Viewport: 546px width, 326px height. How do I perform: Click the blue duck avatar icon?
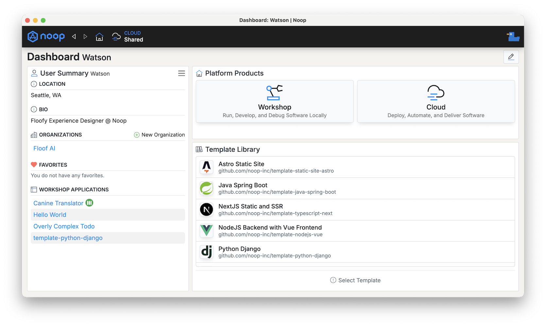click(513, 37)
